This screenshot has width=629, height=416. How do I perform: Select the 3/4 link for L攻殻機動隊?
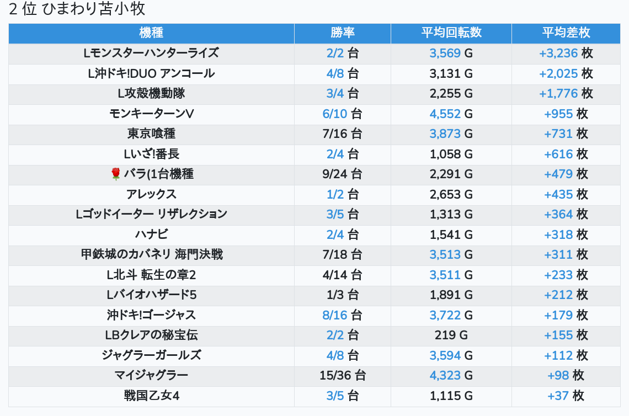tap(335, 94)
